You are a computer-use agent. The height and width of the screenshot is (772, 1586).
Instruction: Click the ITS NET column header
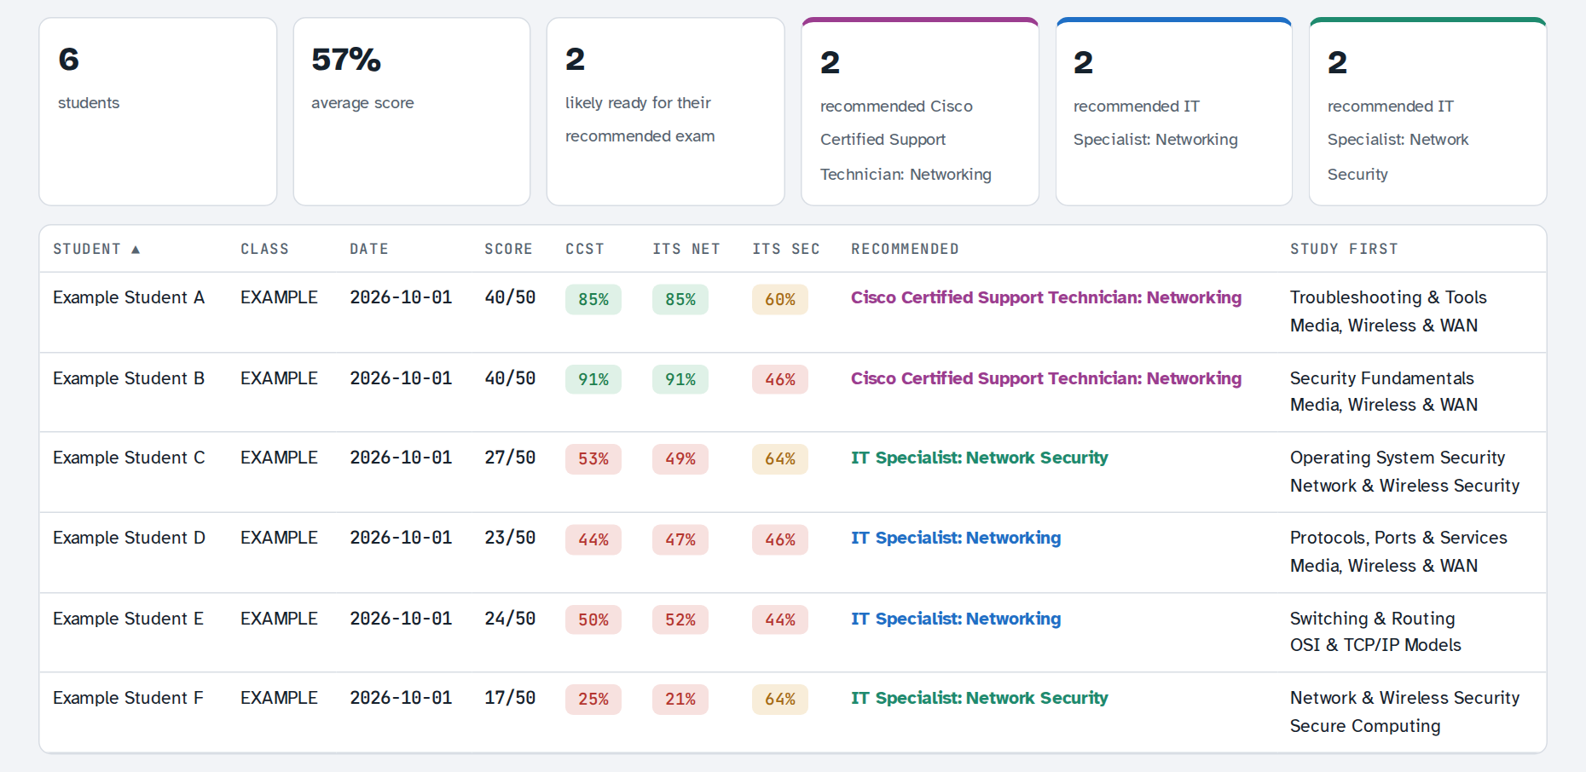pos(686,249)
